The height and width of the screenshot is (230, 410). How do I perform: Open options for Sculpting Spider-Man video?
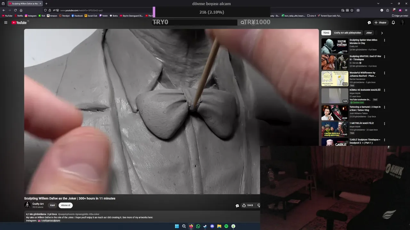[384, 40]
